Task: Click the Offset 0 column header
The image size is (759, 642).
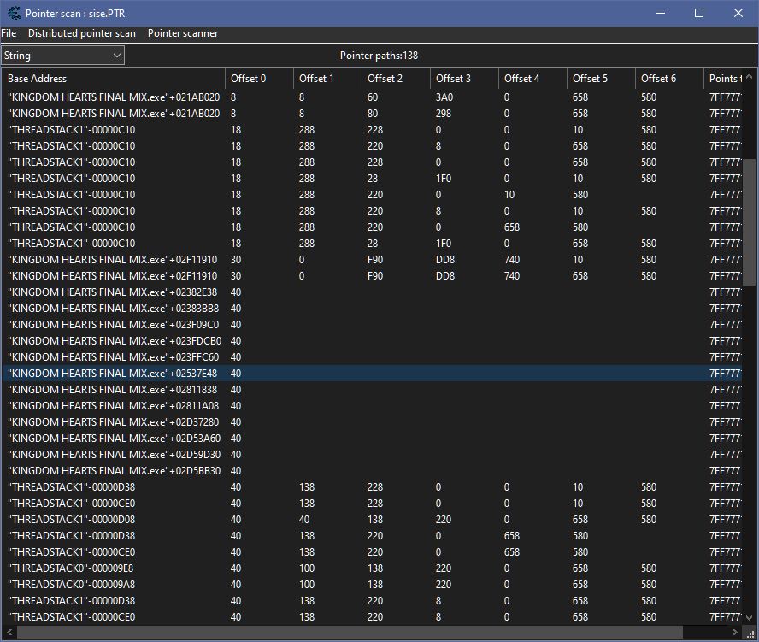Action: [258, 79]
